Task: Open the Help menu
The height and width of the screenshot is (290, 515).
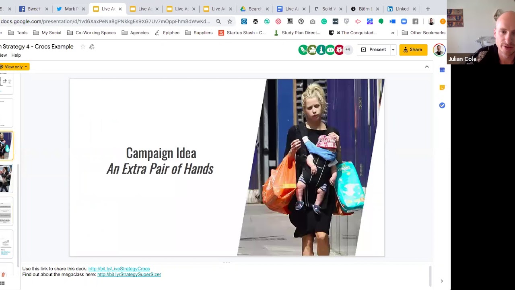Action: [x=16, y=55]
